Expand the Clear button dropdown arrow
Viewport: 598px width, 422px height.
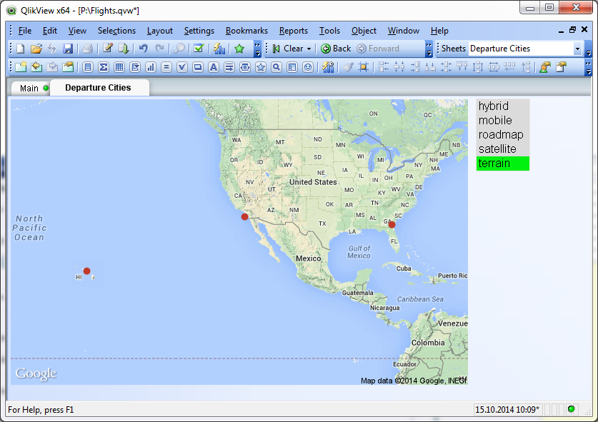coord(309,49)
